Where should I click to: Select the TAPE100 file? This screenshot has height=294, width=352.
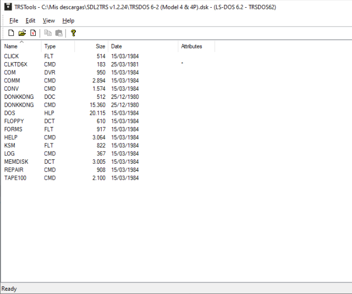15,178
